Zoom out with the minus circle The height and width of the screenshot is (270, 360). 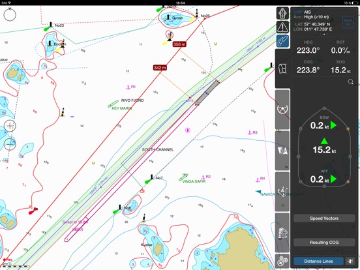point(10,144)
